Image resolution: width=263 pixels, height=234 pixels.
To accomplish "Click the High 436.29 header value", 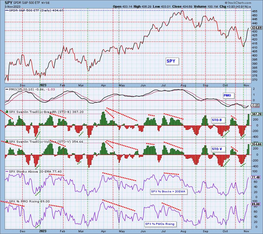I will (142, 6).
